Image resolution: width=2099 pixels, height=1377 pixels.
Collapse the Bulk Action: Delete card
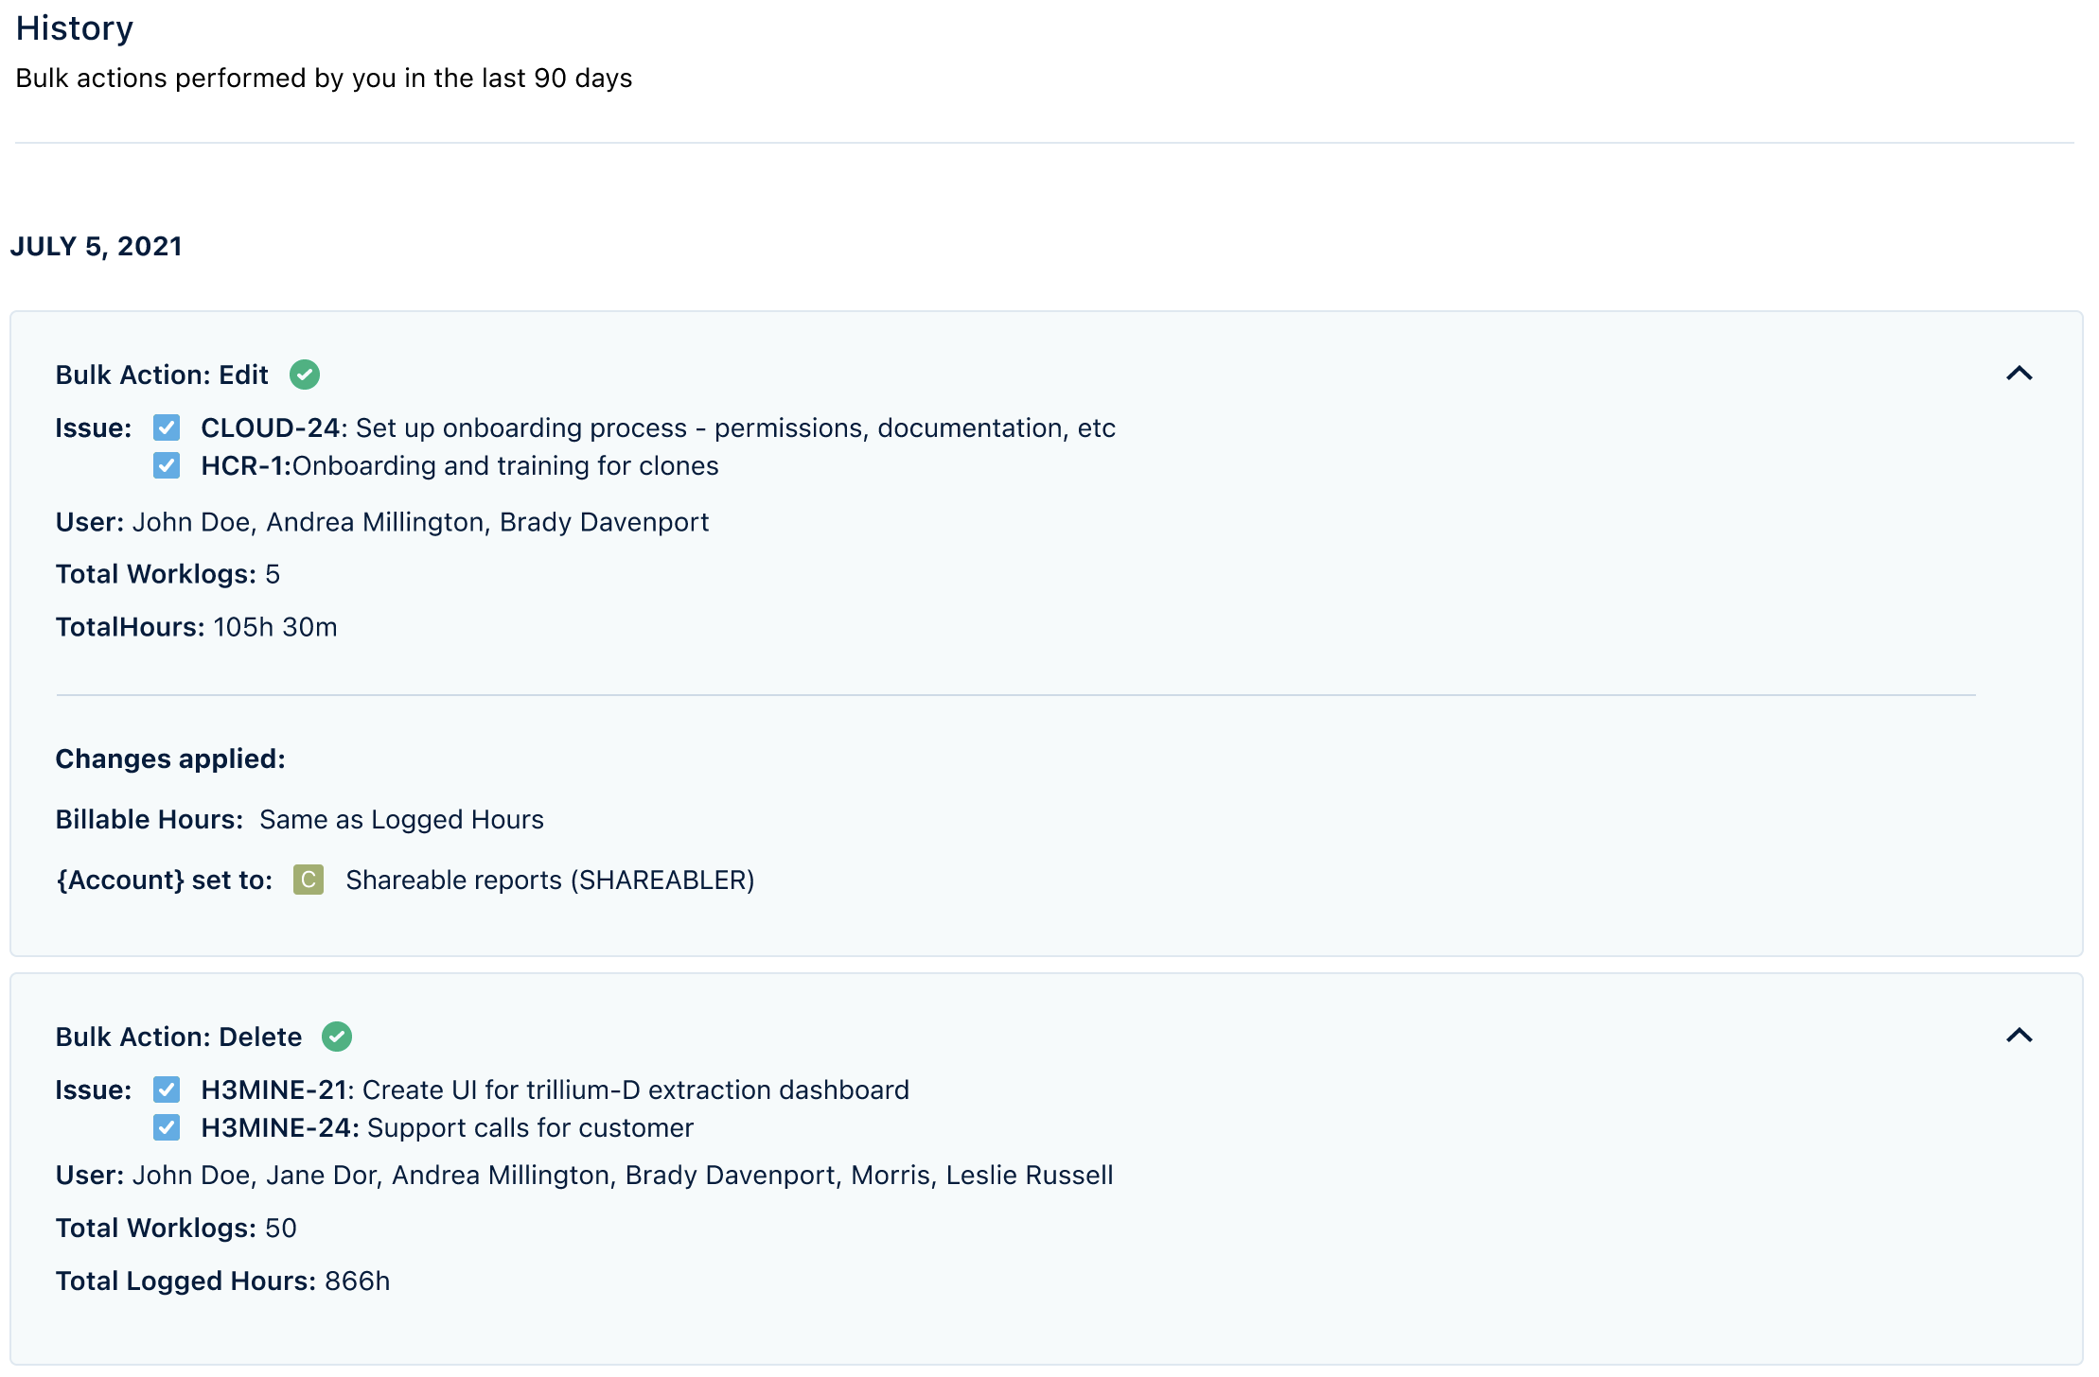2019,1036
